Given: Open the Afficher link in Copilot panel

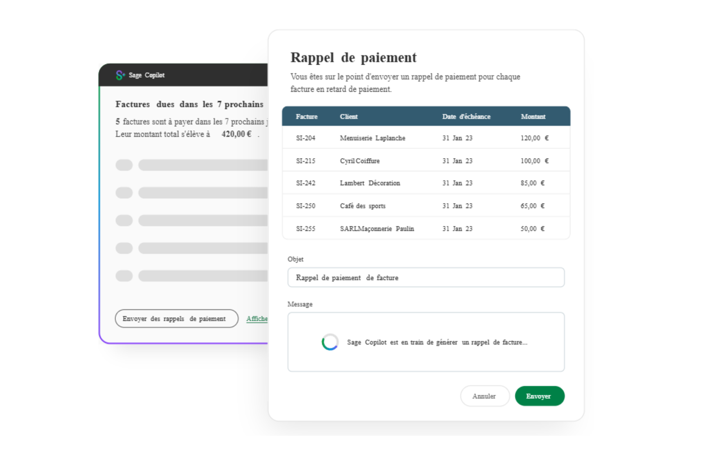Looking at the screenshot, I should (257, 319).
